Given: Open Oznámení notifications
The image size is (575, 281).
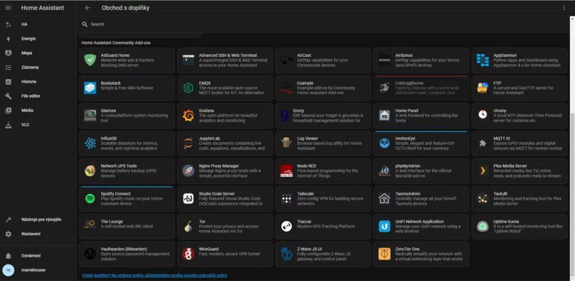Looking at the screenshot, I should tap(38, 256).
